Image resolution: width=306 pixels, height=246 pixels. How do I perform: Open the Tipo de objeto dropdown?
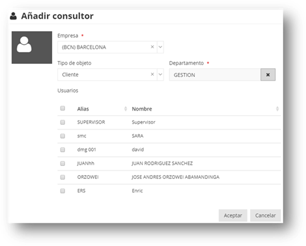160,74
